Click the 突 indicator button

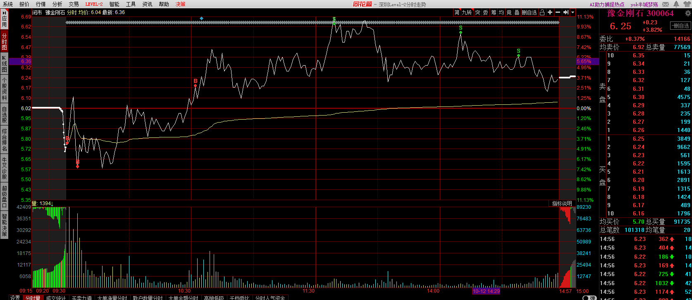477,13
